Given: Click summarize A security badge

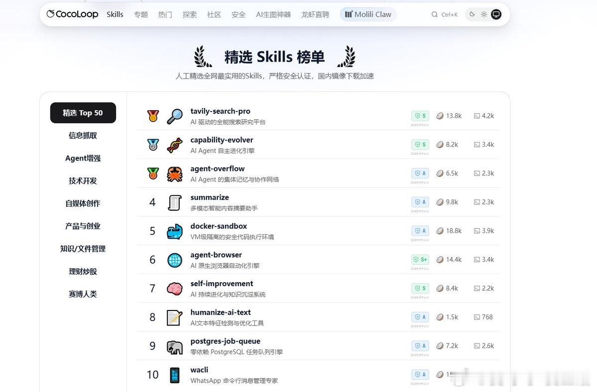Looking at the screenshot, I should point(420,202).
